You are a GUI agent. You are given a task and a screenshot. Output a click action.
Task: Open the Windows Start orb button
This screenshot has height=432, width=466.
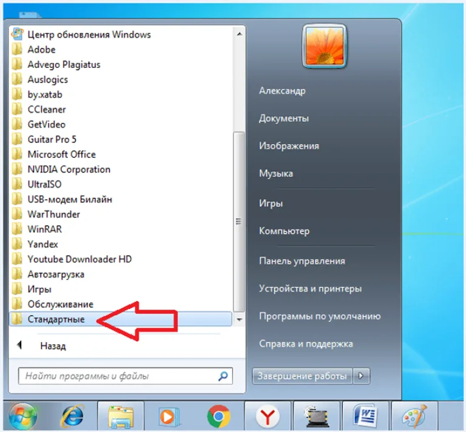tap(23, 416)
